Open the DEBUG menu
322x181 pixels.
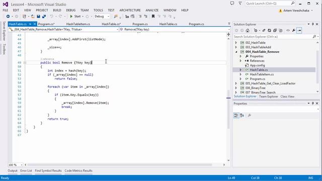click(70, 10)
